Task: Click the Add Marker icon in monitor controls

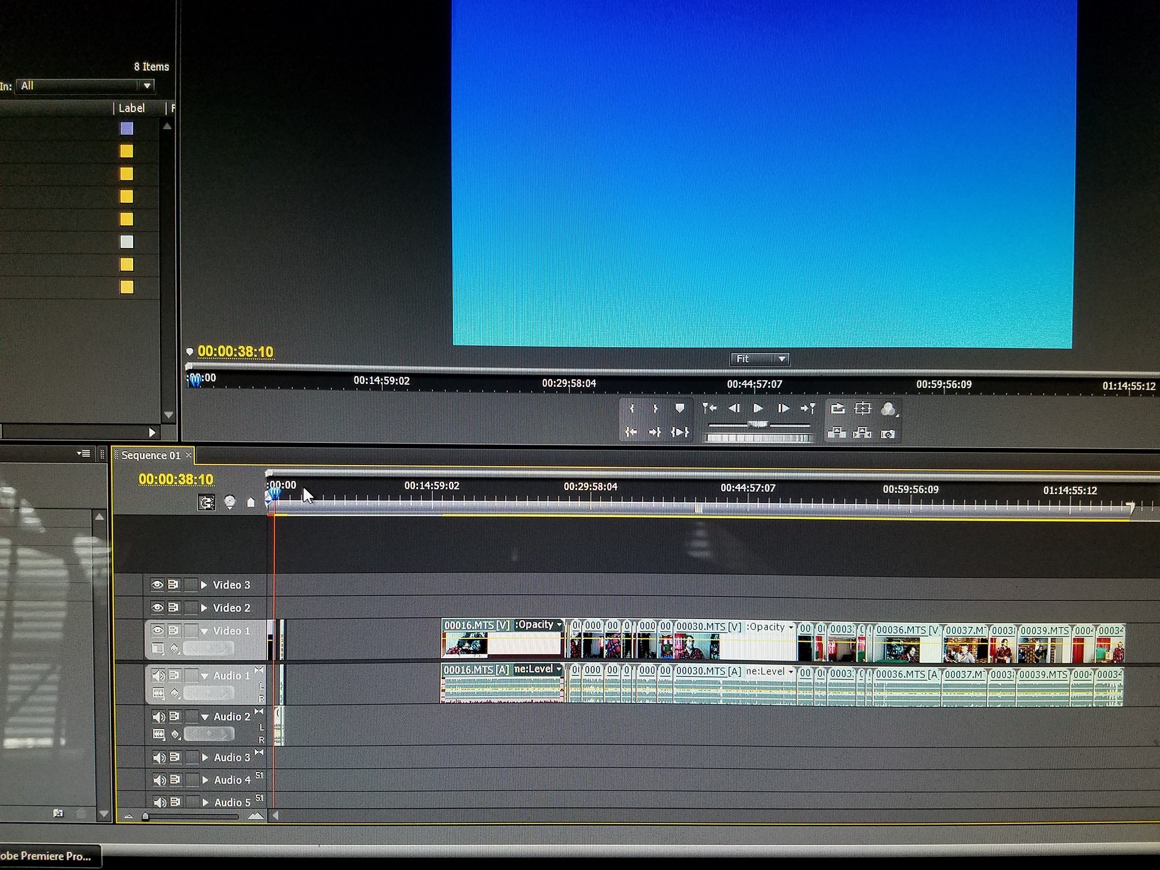Action: (680, 408)
